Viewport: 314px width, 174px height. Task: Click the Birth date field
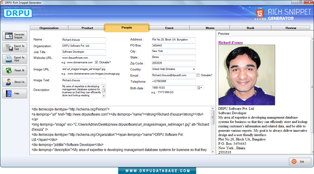coord(174,88)
